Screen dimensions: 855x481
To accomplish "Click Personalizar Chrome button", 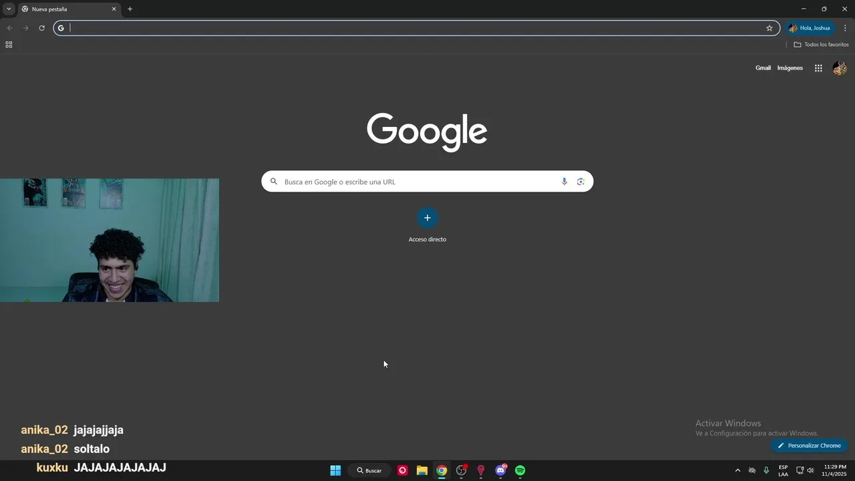I will click(x=809, y=446).
